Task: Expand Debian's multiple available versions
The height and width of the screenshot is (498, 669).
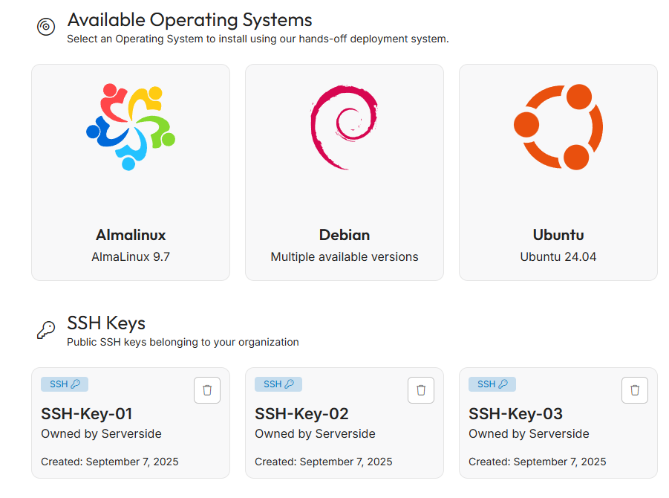Action: click(x=344, y=256)
